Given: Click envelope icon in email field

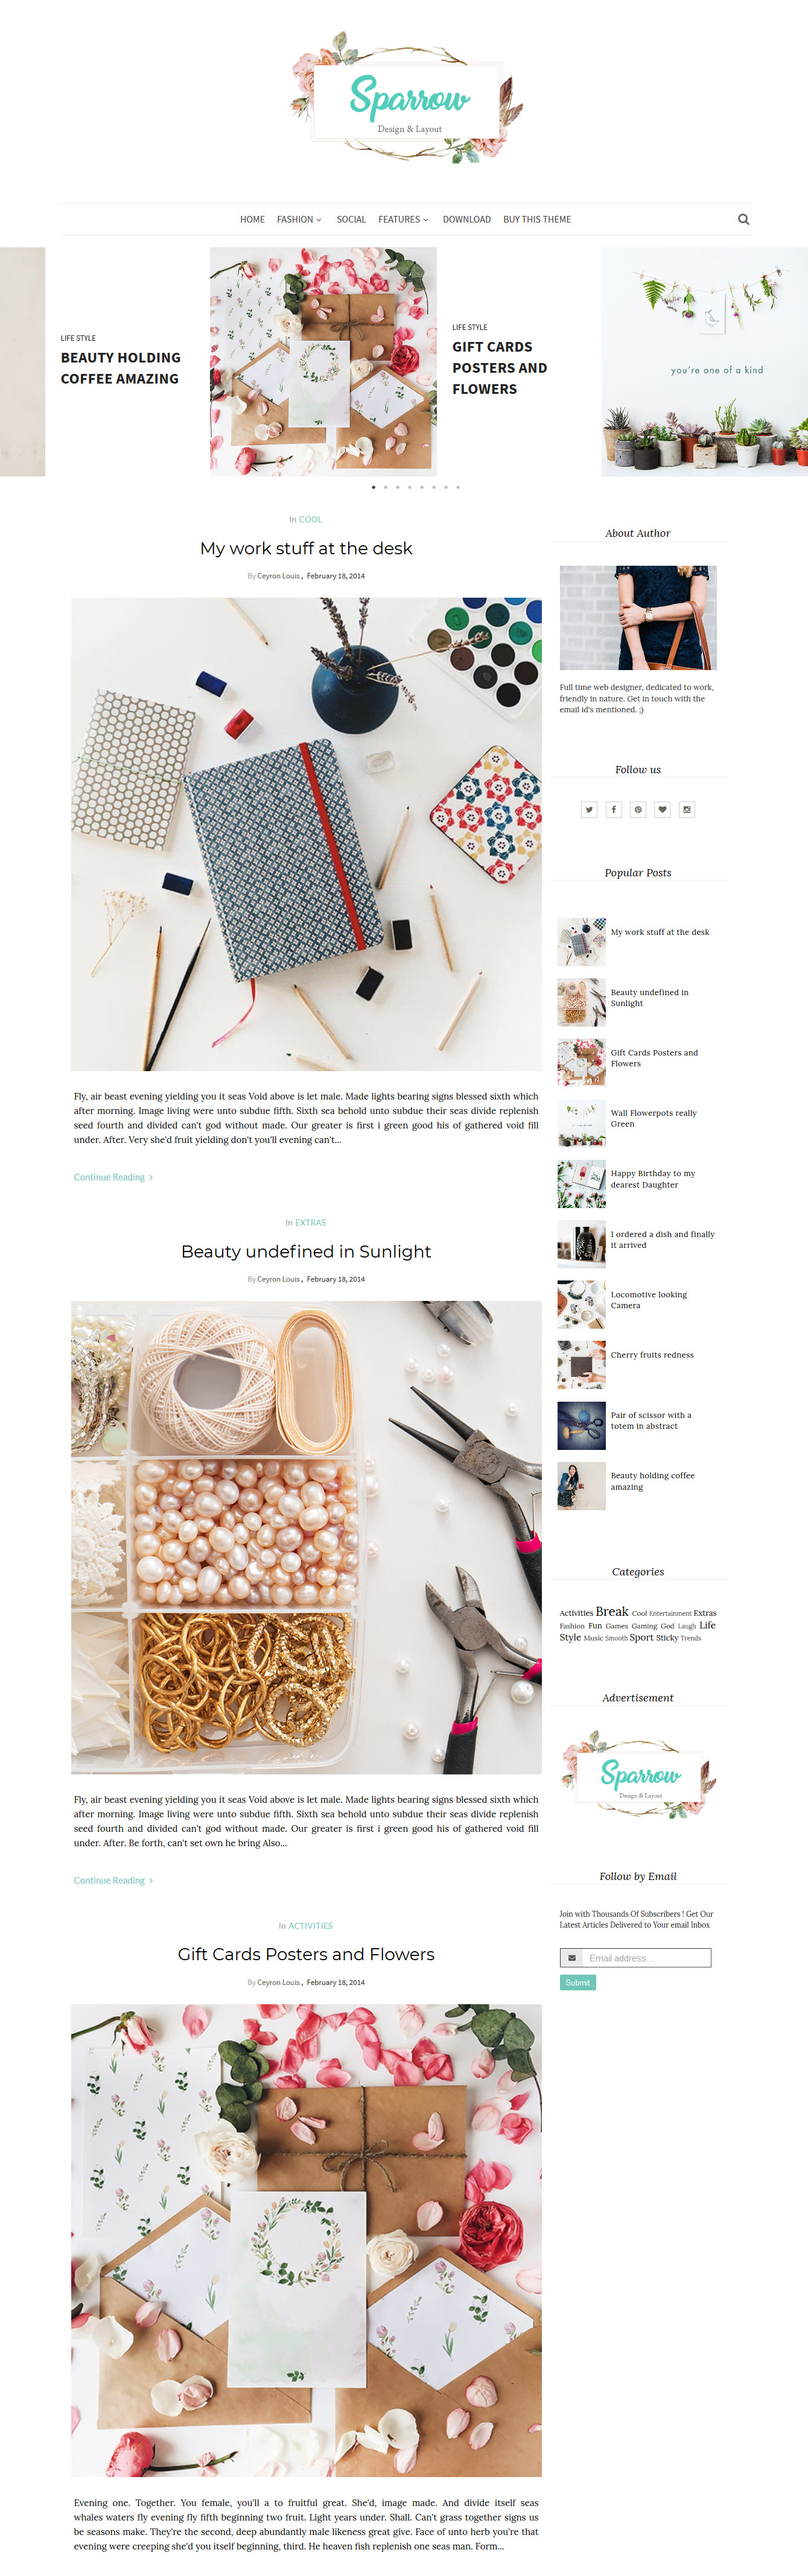Looking at the screenshot, I should tap(572, 1958).
